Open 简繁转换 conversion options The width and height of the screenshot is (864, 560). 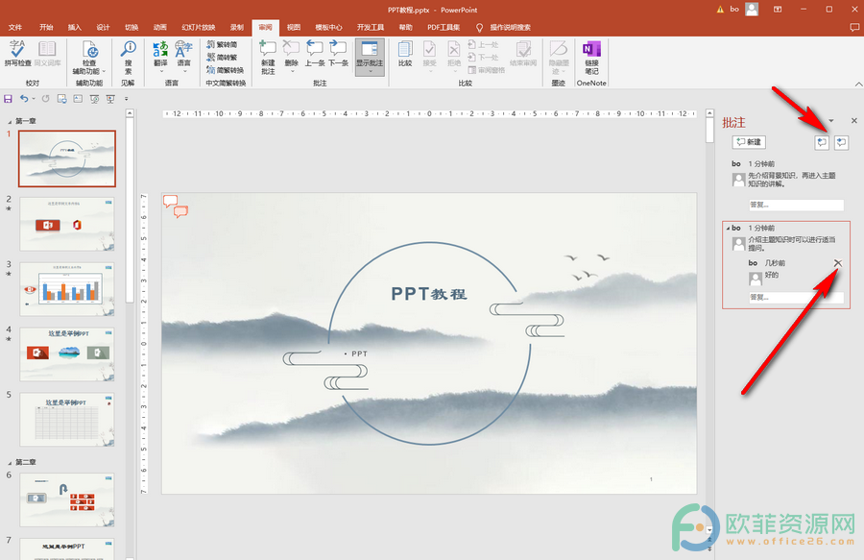pos(226,70)
